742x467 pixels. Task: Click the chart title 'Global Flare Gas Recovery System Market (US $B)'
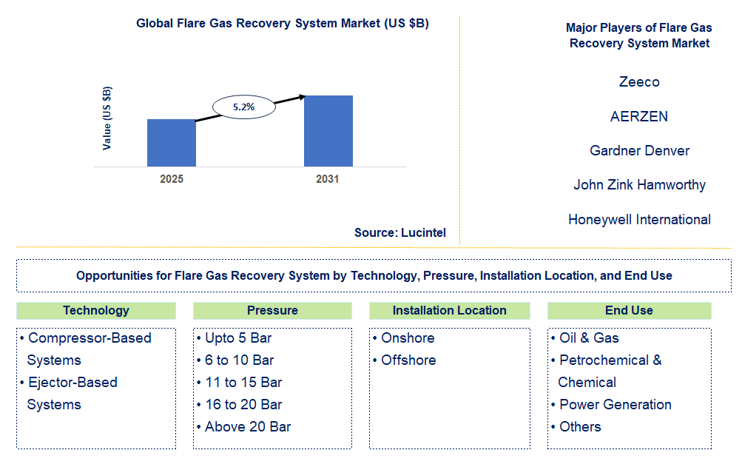pos(283,23)
